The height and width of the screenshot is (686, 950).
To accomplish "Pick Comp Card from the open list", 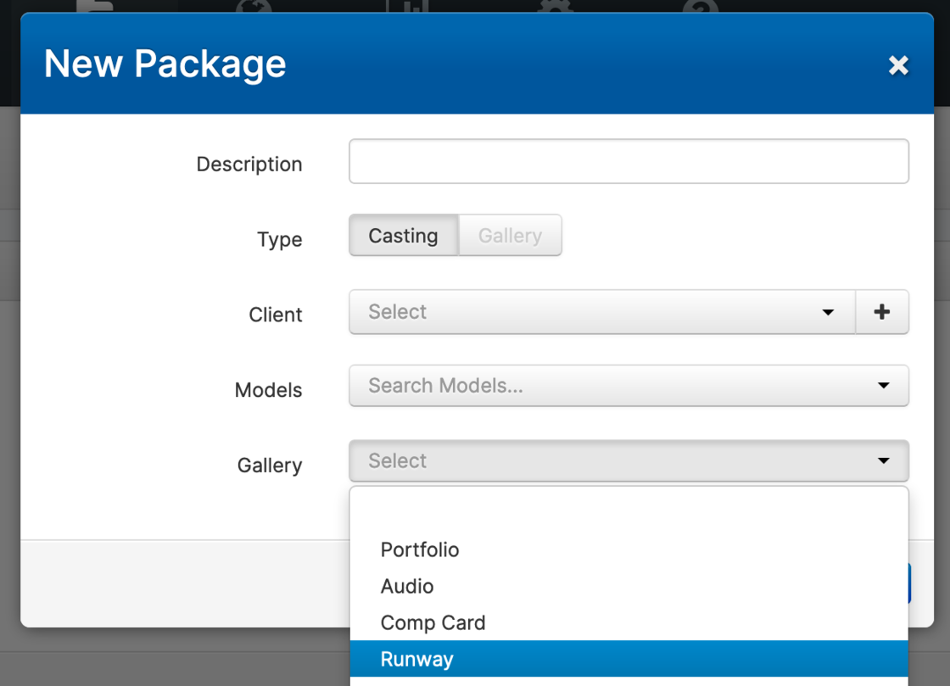I will pos(433,622).
